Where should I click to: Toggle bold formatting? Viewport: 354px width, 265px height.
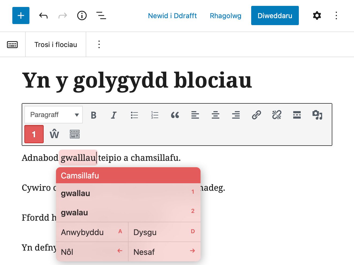pyautogui.click(x=93, y=115)
